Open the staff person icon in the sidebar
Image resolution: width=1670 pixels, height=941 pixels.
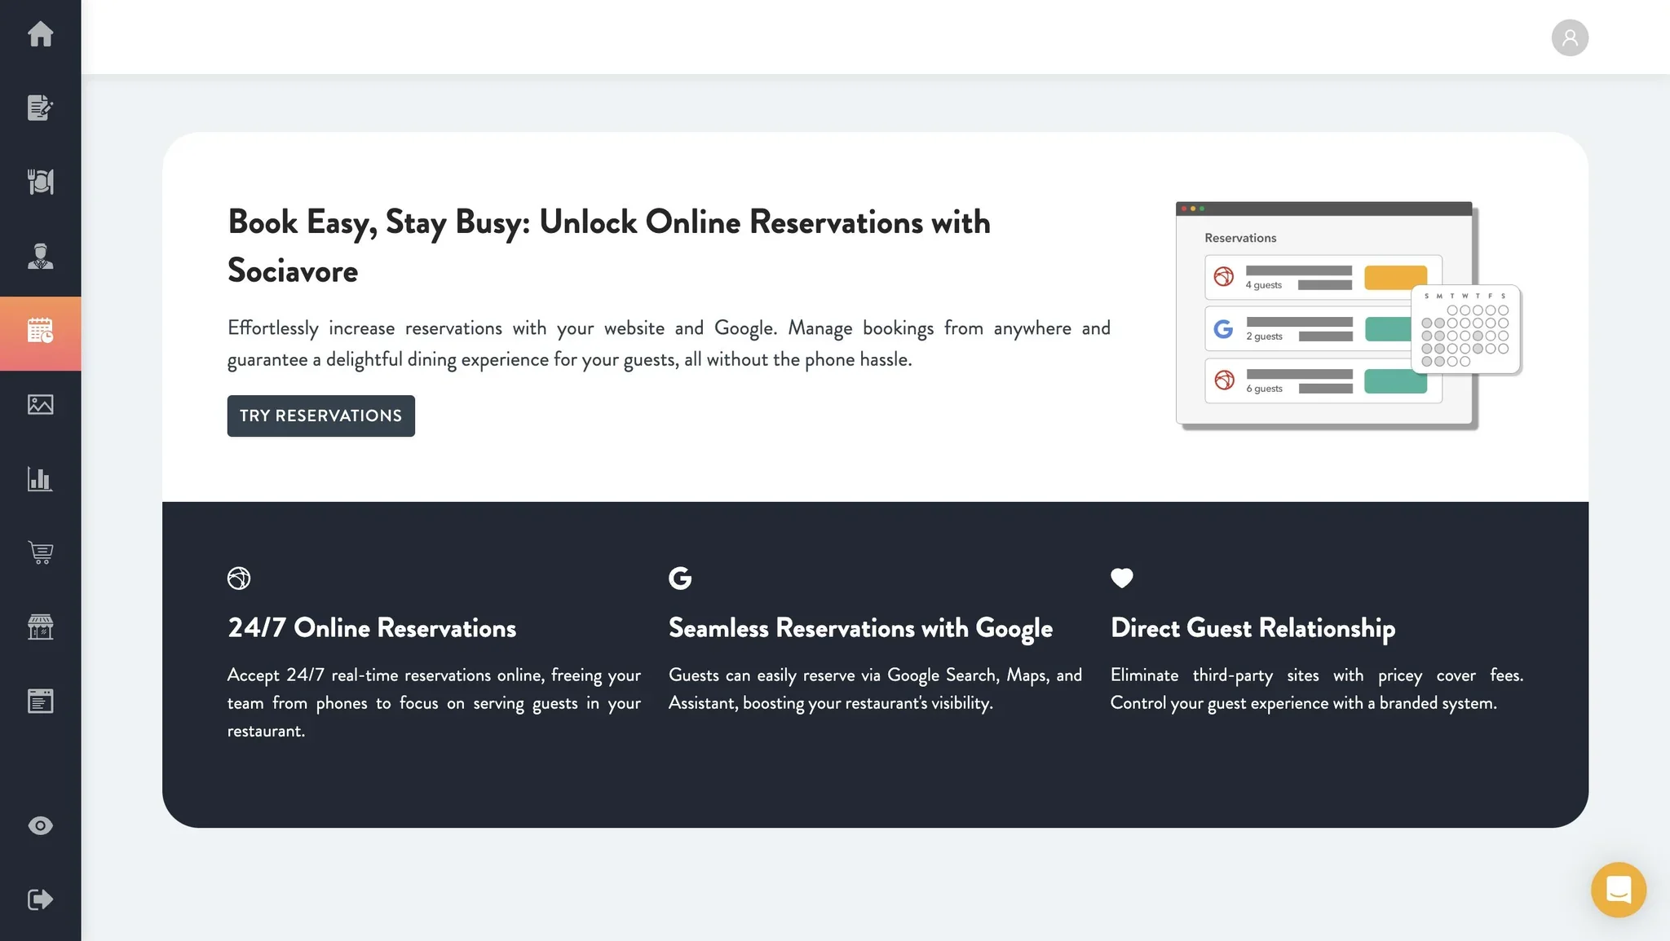coord(40,256)
